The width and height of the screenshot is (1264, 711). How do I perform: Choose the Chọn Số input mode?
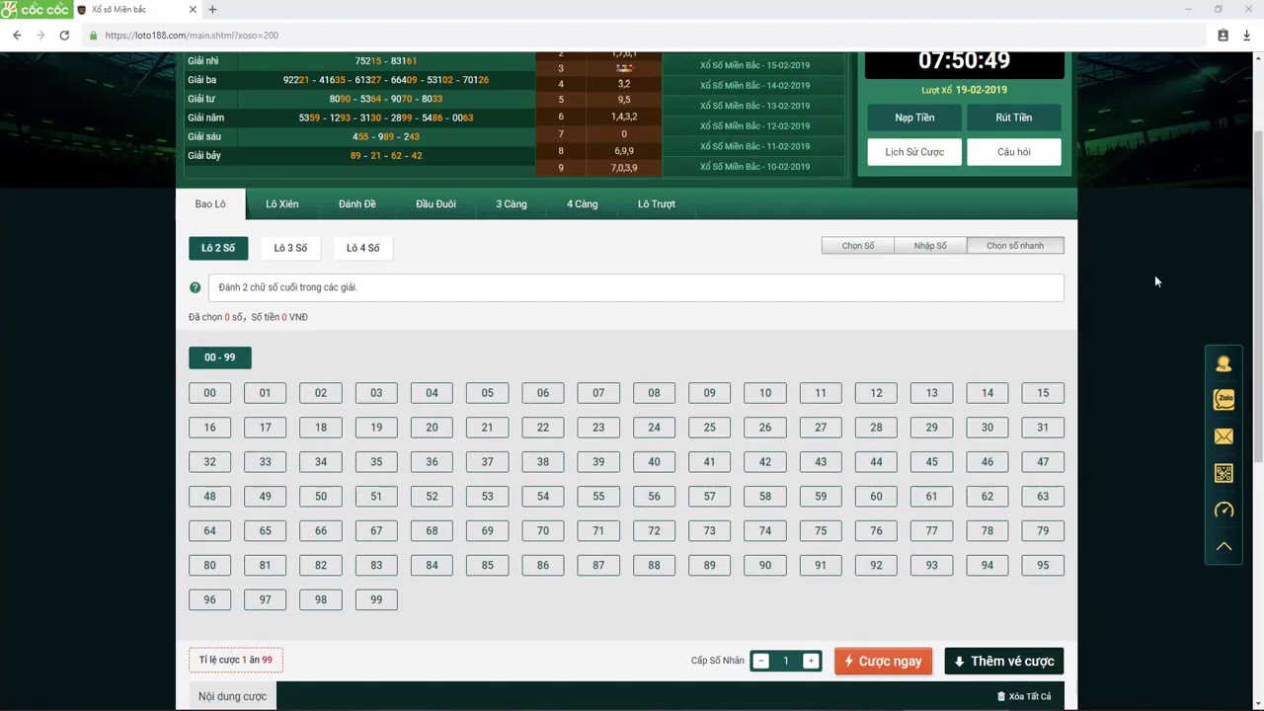click(858, 246)
